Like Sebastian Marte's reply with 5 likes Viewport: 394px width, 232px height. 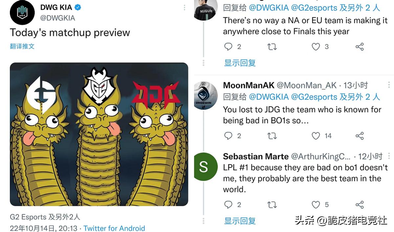pyautogui.click(x=316, y=205)
